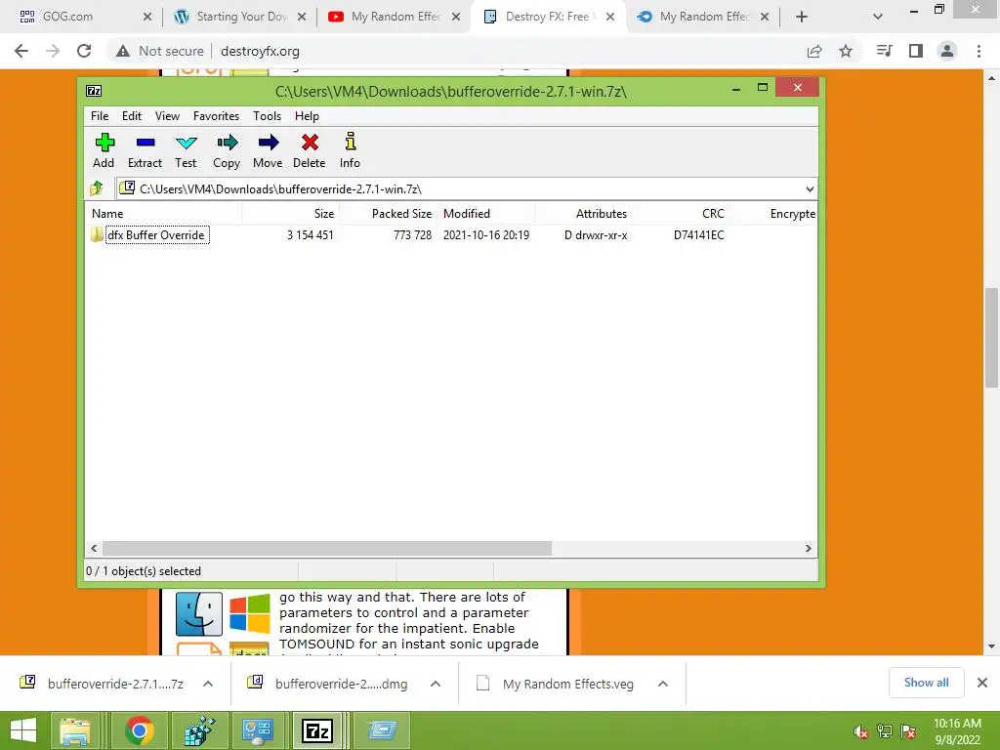Expand My Random Effects.veg download options

(663, 684)
